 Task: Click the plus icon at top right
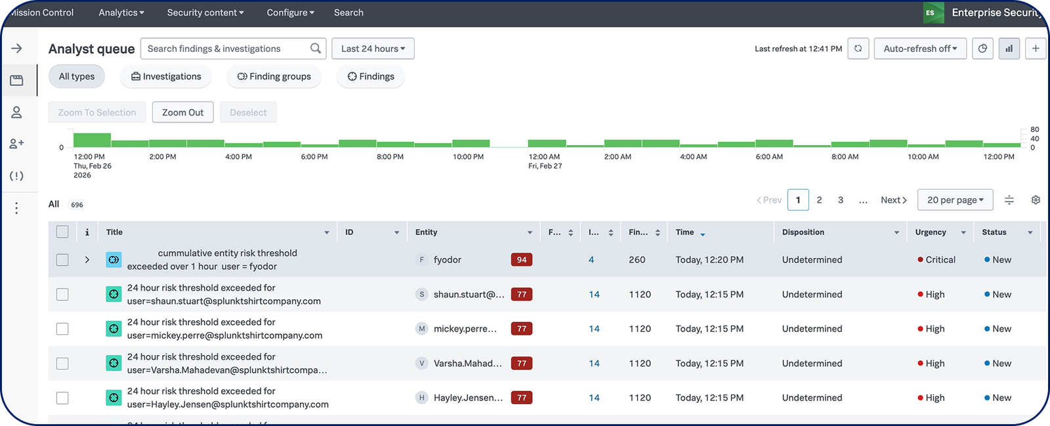1036,49
